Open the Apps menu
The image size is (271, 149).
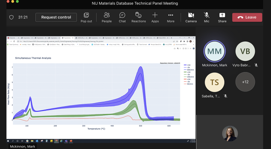(155, 18)
